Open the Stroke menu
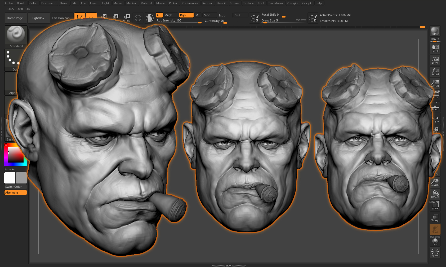Image resolution: width=446 pixels, height=267 pixels. point(234,3)
